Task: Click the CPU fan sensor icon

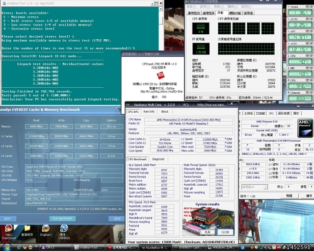Action: point(288,80)
